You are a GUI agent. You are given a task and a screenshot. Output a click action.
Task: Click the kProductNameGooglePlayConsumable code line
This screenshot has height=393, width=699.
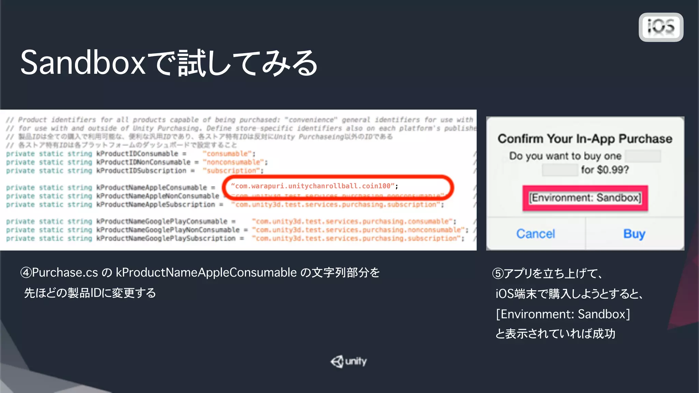[231, 222]
